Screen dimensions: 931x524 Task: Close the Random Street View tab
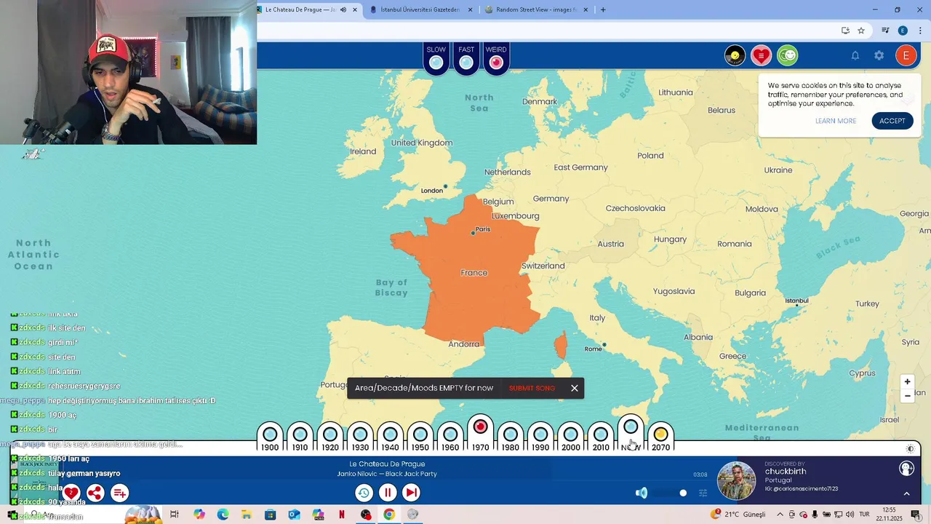pyautogui.click(x=586, y=9)
